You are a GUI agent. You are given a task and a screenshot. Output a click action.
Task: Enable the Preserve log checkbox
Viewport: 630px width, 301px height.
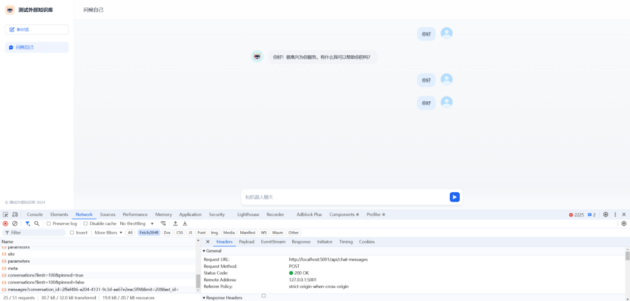[x=48, y=224]
